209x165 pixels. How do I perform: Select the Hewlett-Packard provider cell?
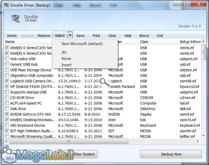pos(122,87)
